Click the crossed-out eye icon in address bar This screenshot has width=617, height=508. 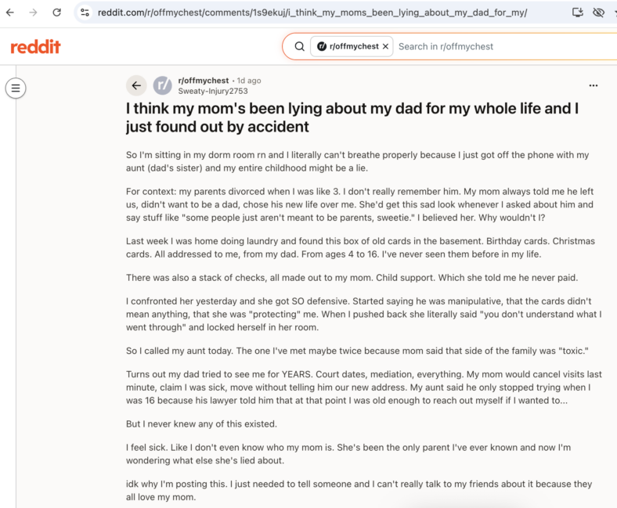[x=598, y=13]
